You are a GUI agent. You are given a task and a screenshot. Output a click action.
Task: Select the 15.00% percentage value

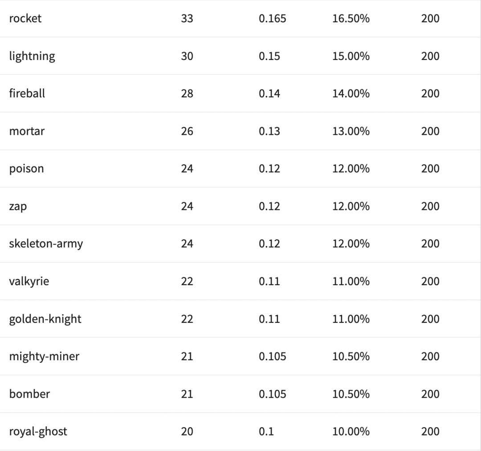(x=351, y=56)
